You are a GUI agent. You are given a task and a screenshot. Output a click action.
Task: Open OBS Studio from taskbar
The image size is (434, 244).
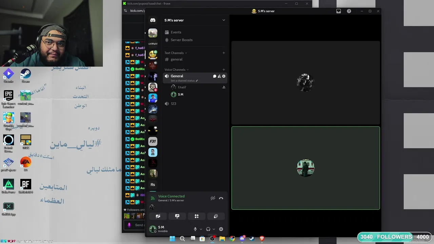tap(212, 239)
